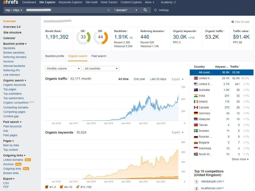Click the Sweden flag icon
The width and height of the screenshot is (255, 191).
[x=196, y=131]
